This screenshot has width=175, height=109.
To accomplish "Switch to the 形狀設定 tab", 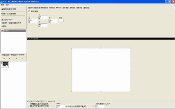I will [52, 8].
